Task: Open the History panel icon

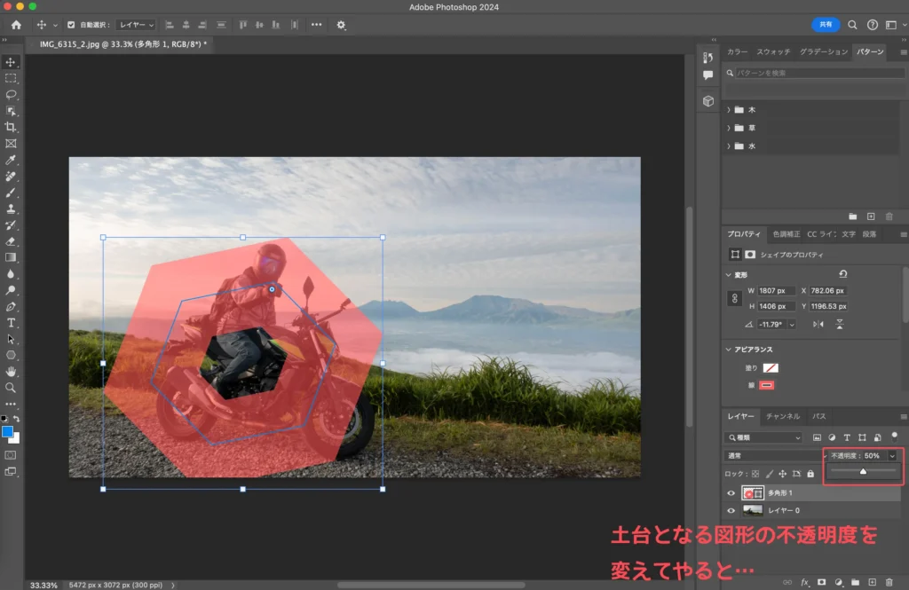Action: (708, 58)
